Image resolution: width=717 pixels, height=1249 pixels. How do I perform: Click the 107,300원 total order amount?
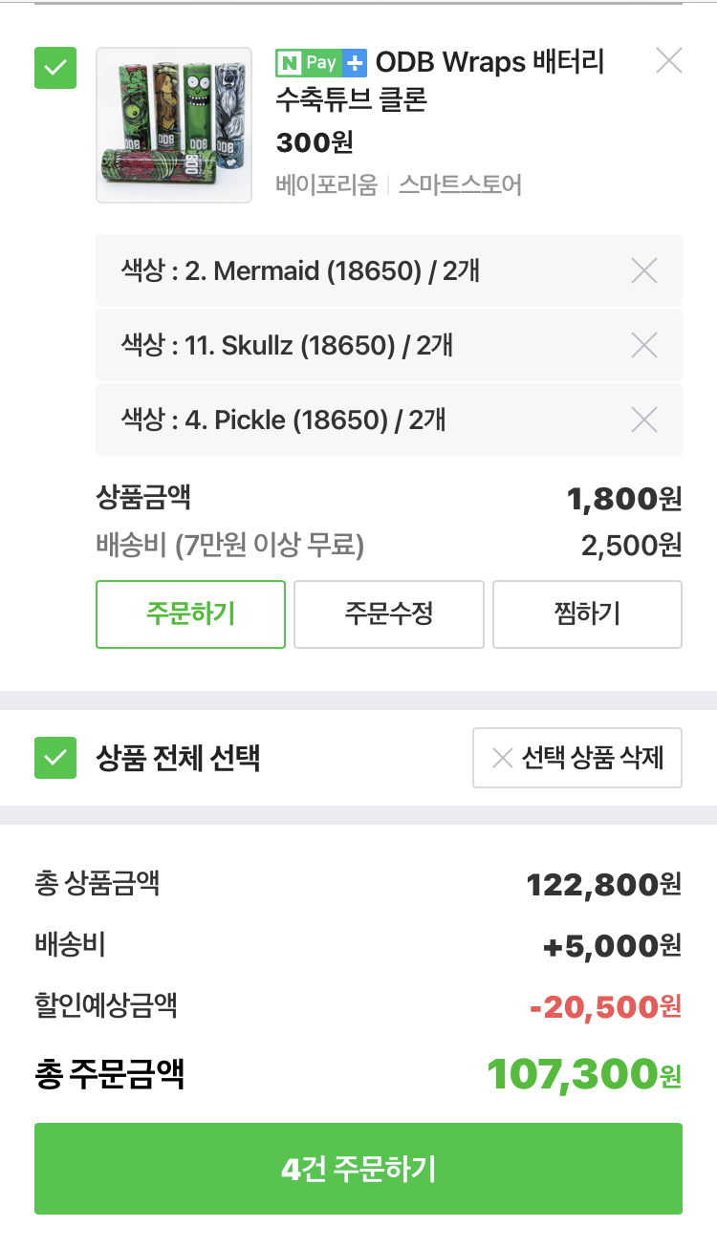pos(583,1074)
